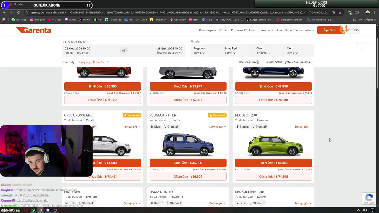Open the Sırala sorting dropdown
Image resolution: width=379 pixels, height=213 pixels.
(x=290, y=62)
